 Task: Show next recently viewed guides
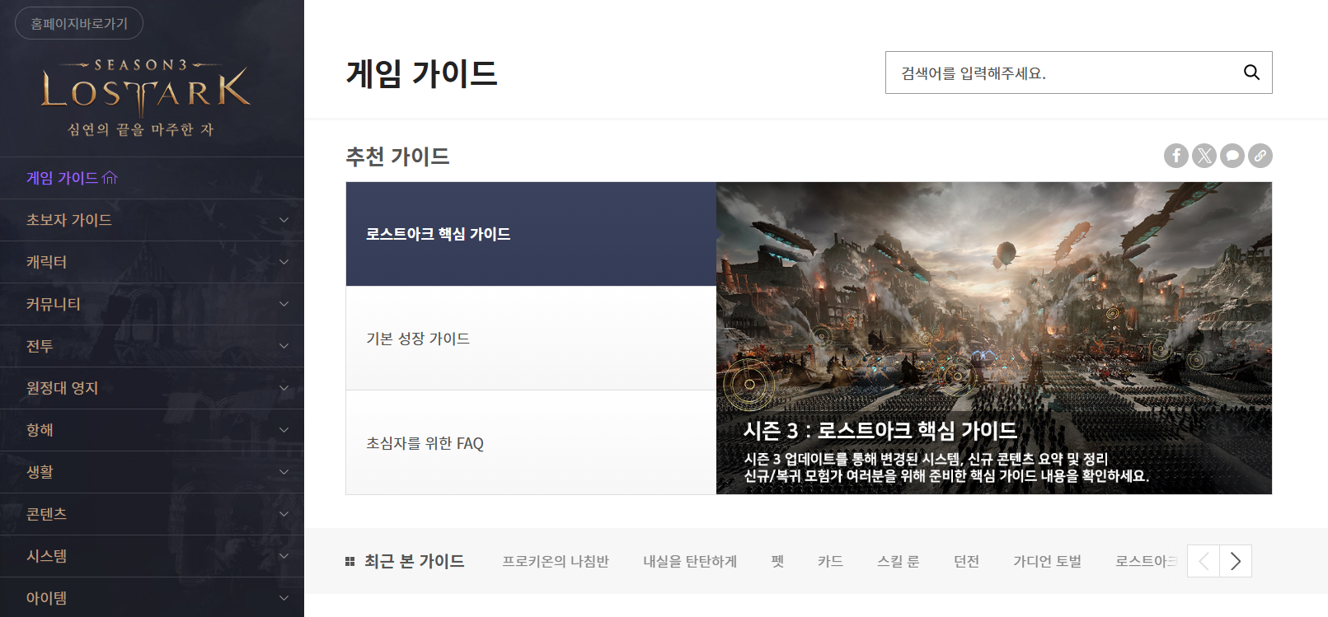pos(1236,561)
